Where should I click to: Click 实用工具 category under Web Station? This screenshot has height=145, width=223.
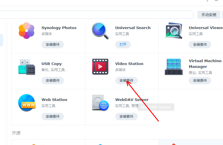click(48, 106)
